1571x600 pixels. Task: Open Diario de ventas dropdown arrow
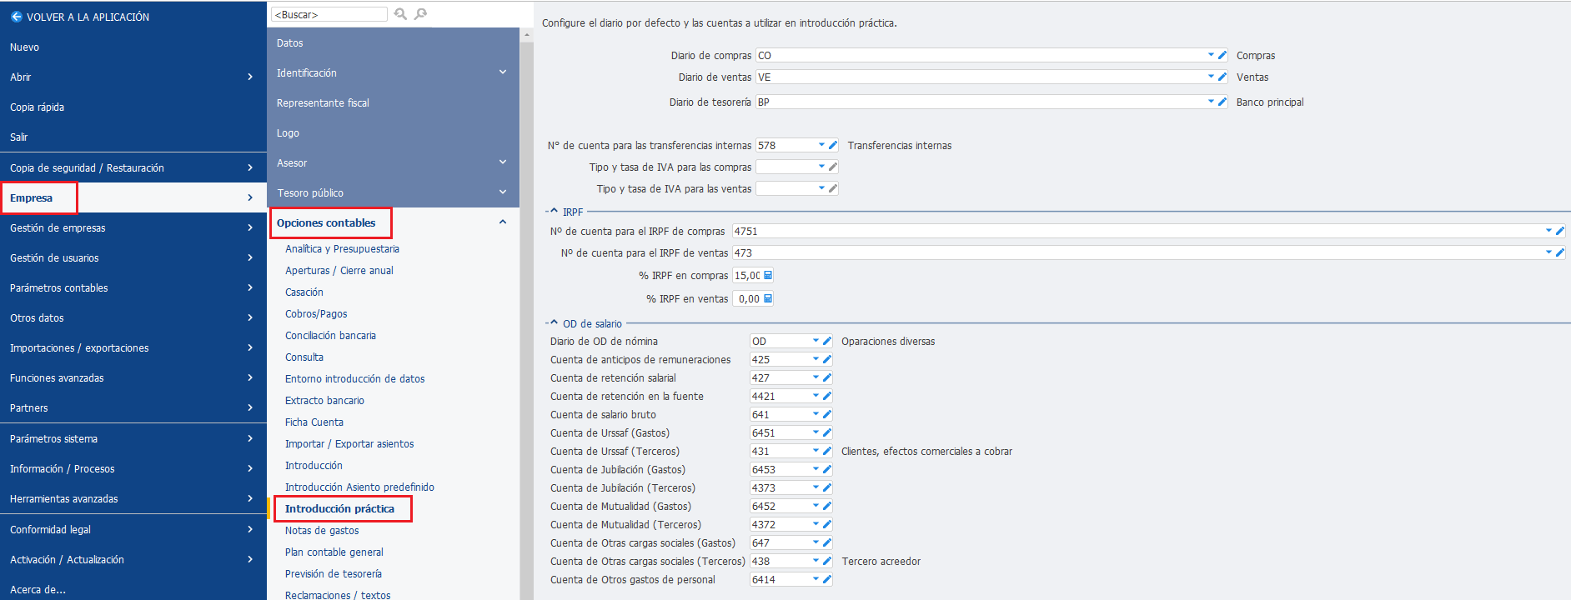click(x=1211, y=77)
